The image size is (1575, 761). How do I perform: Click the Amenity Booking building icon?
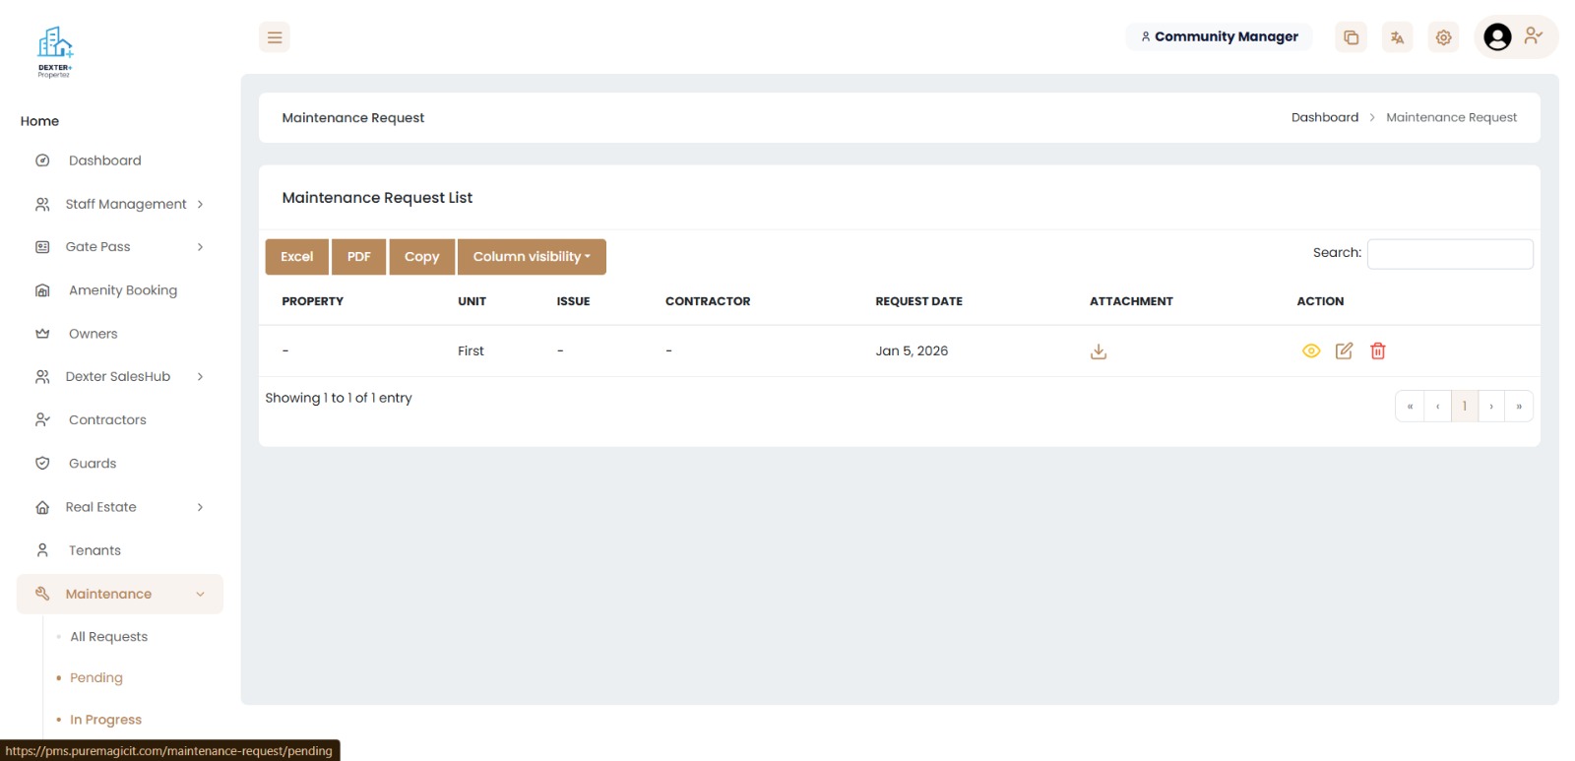pyautogui.click(x=42, y=290)
